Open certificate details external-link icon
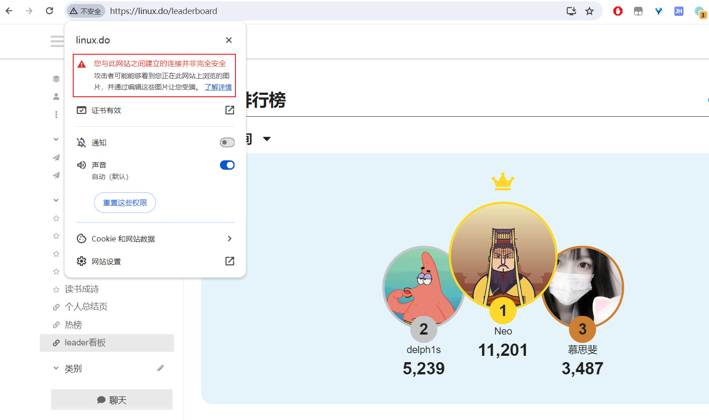The width and height of the screenshot is (709, 420). click(x=230, y=110)
